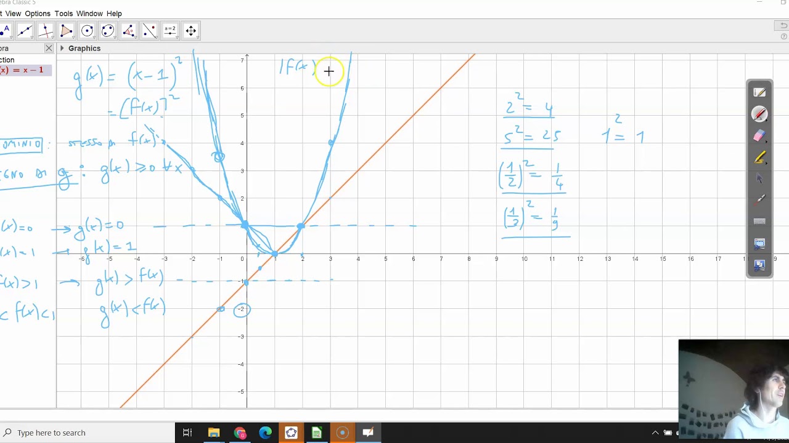
Task: Select the Angle tool
Action: click(128, 30)
